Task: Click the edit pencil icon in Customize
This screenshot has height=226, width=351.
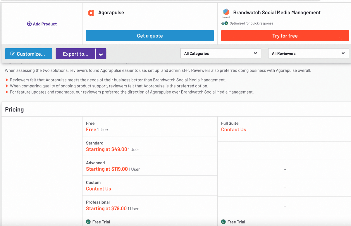Action: tap(13, 54)
